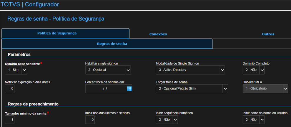
Task: Open Domínio Completo dropdown
Action: click(x=262, y=70)
